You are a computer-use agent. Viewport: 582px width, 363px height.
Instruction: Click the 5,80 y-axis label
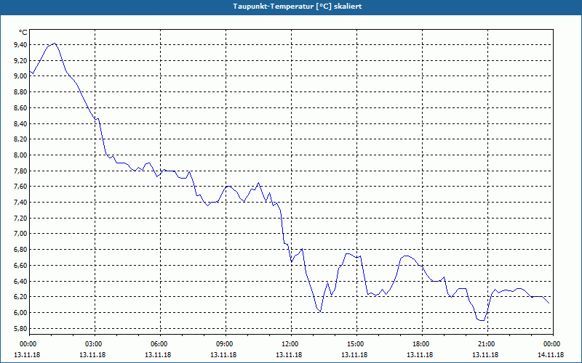tap(20, 329)
